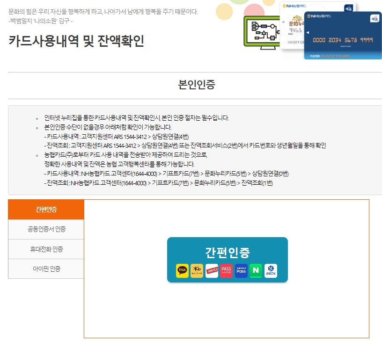
Task: Switch to the 휴대전화 인증 tab
Action: pos(45,249)
